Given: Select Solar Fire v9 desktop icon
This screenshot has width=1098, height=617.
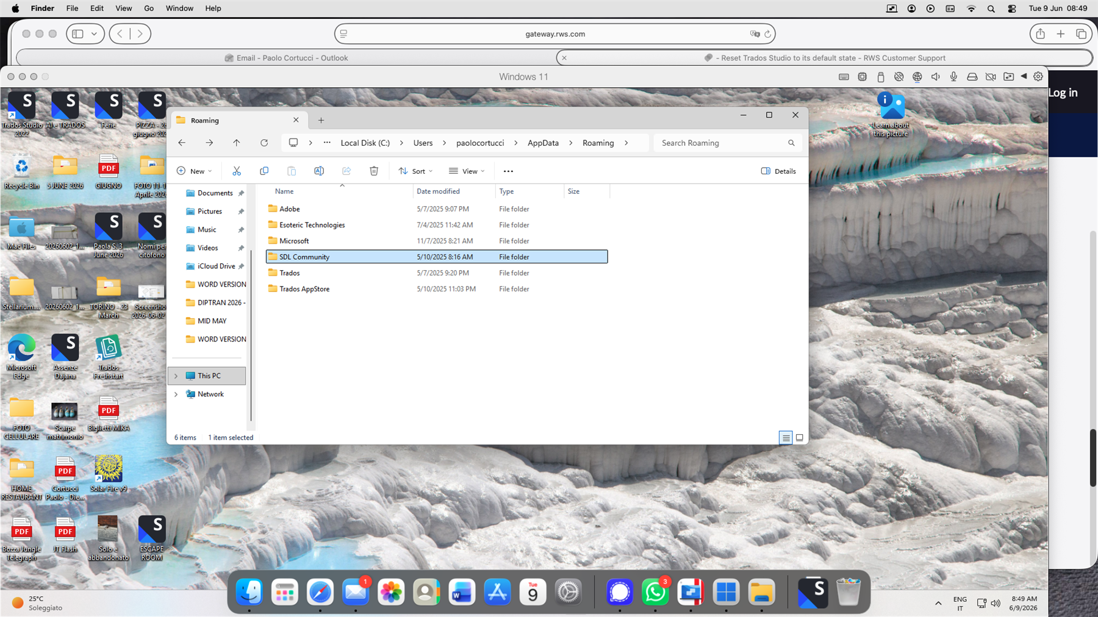Looking at the screenshot, I should 109,474.
